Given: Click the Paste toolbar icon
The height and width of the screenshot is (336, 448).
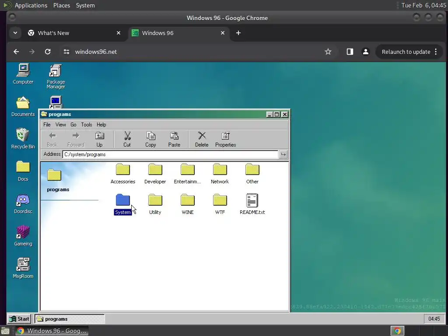Looking at the screenshot, I should [174, 140].
